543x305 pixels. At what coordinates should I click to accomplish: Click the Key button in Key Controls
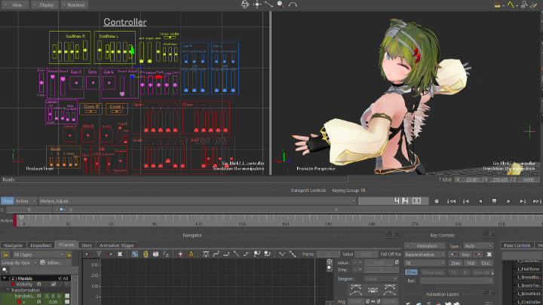click(465, 255)
